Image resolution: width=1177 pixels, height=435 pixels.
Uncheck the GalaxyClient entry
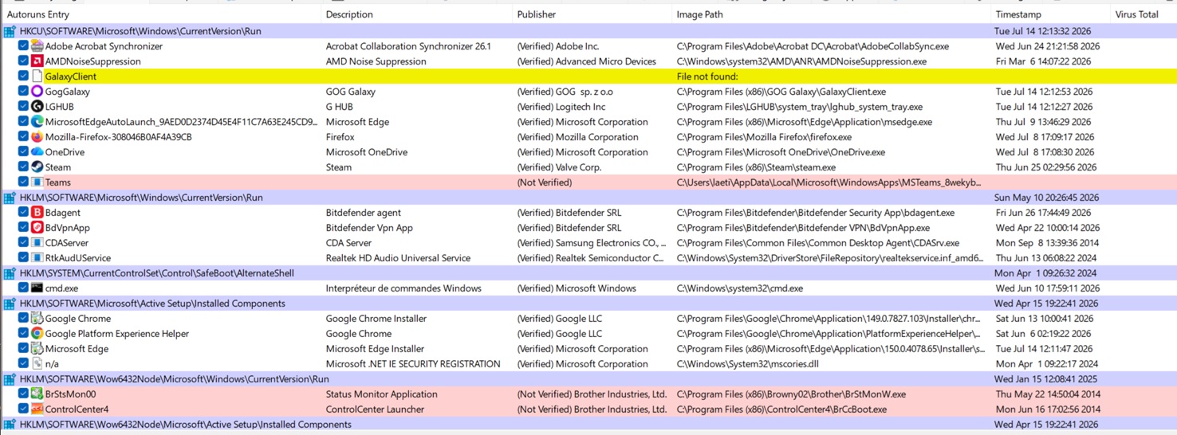[23, 76]
